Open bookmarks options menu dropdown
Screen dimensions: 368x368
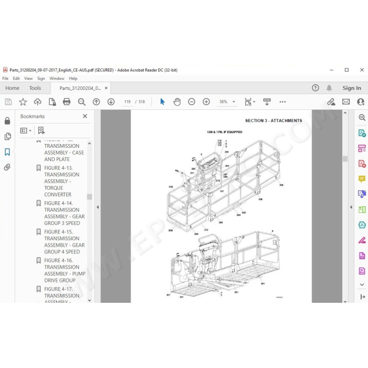[x=26, y=130]
